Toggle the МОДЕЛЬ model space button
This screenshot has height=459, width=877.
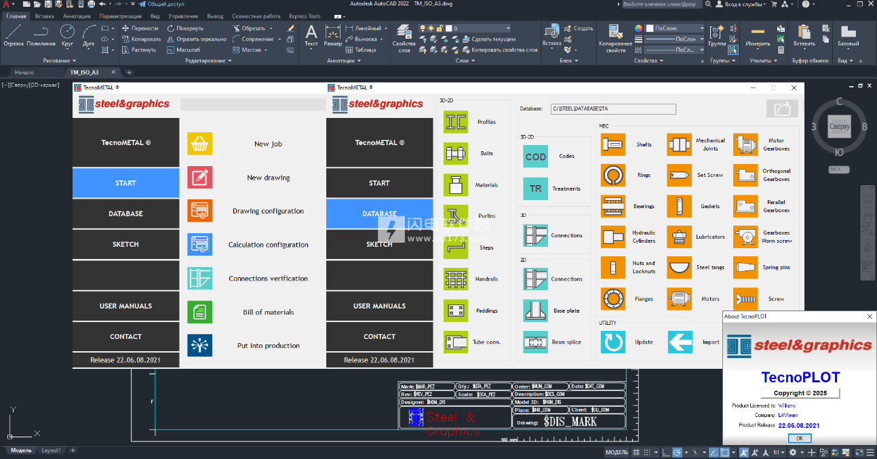coord(617,452)
